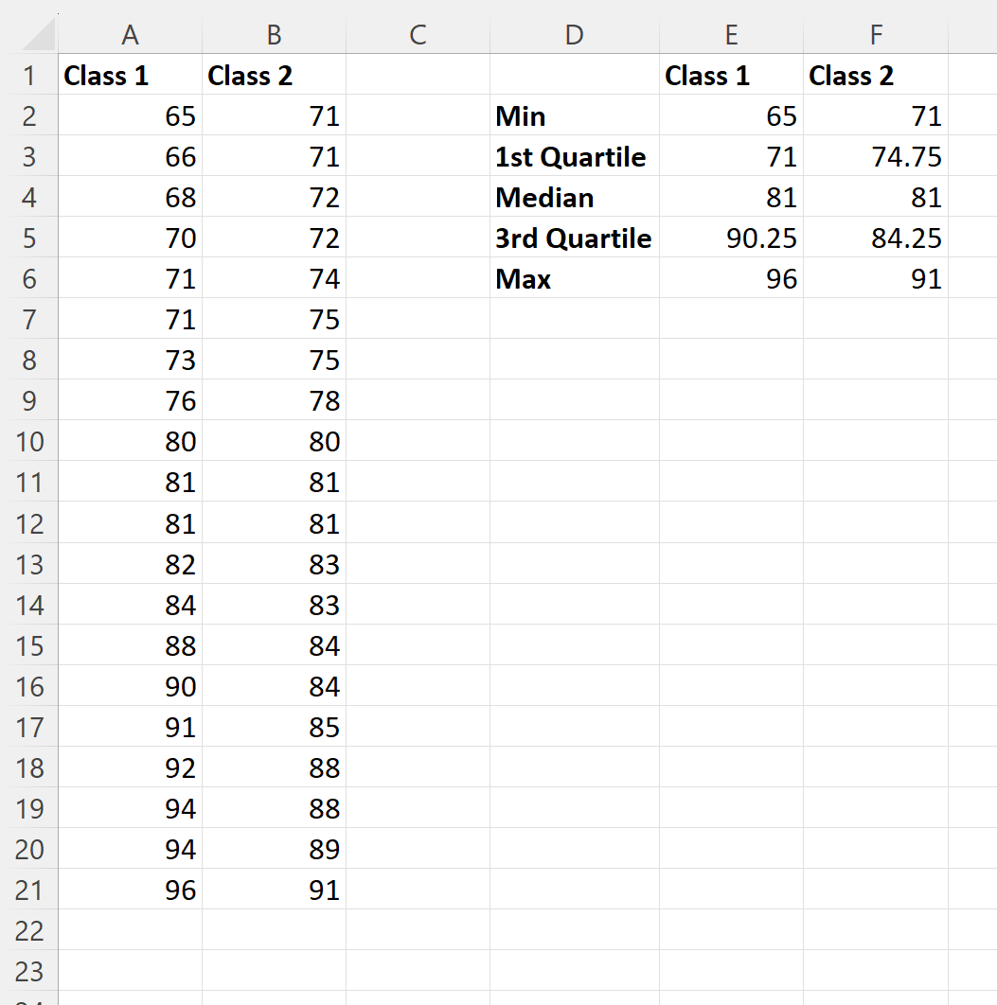Select the Min label cell
997x1005 pixels.
pos(575,116)
